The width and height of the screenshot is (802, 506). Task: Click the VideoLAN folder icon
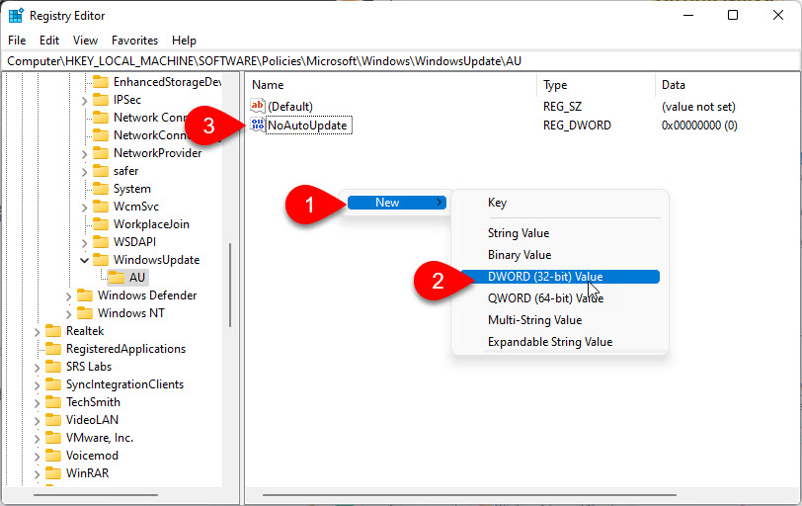[x=53, y=420]
